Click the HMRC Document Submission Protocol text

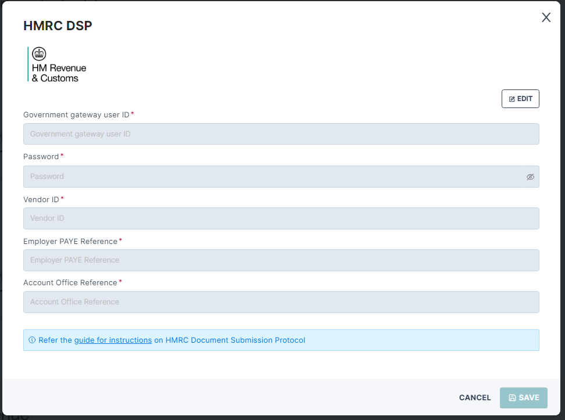[x=235, y=340]
